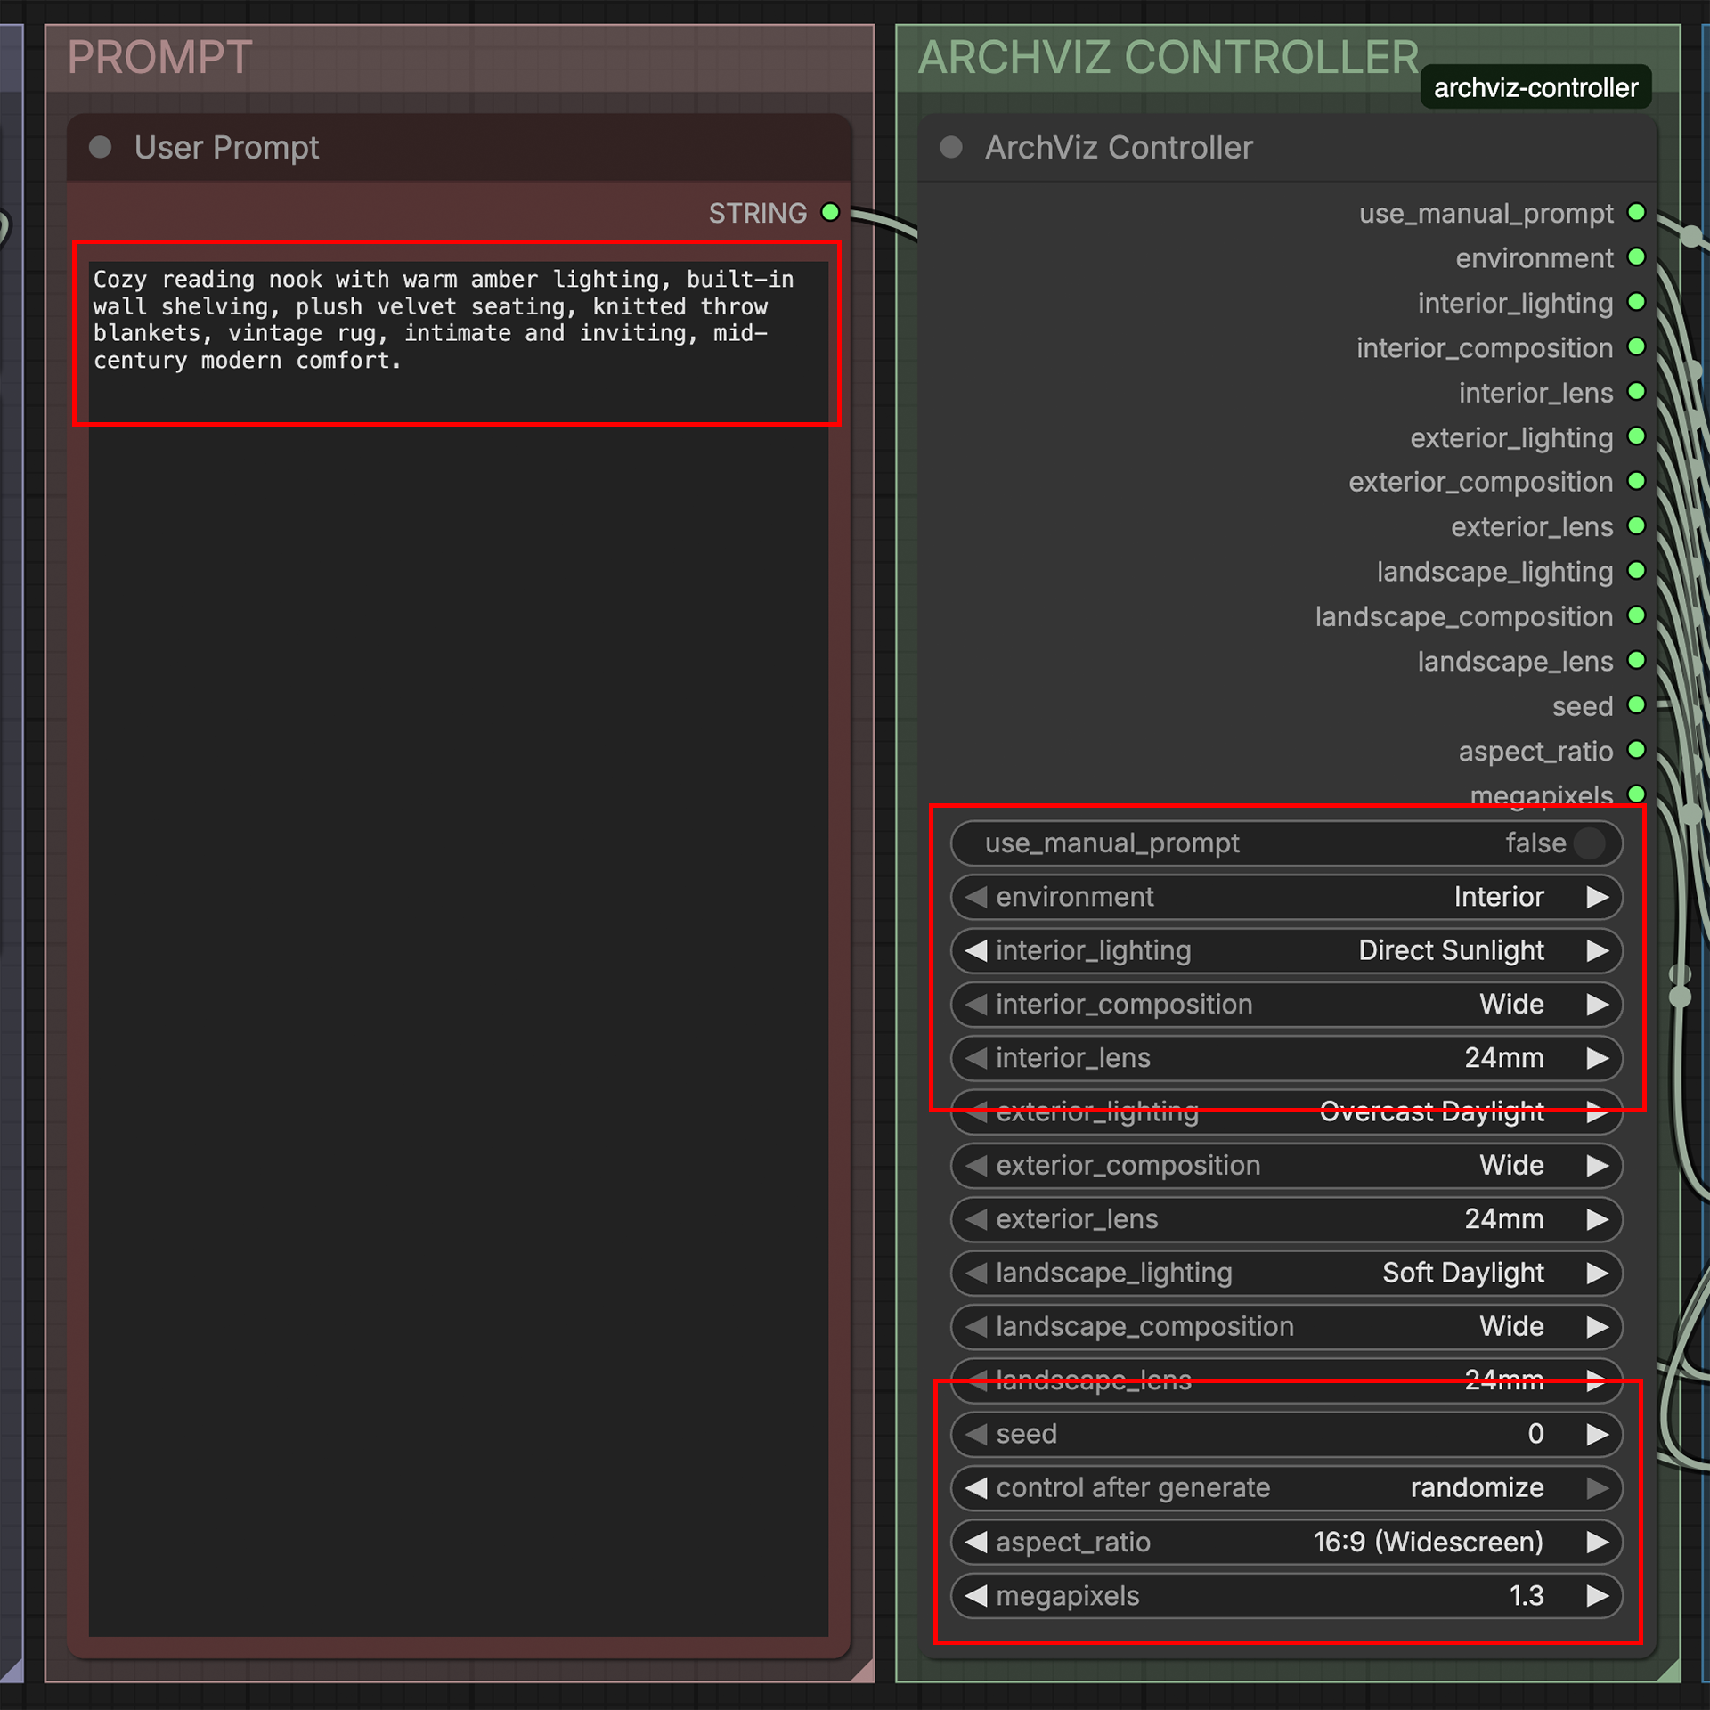
Task: Open landscape_lighting Soft Daylight selector
Action: click(x=1286, y=1273)
